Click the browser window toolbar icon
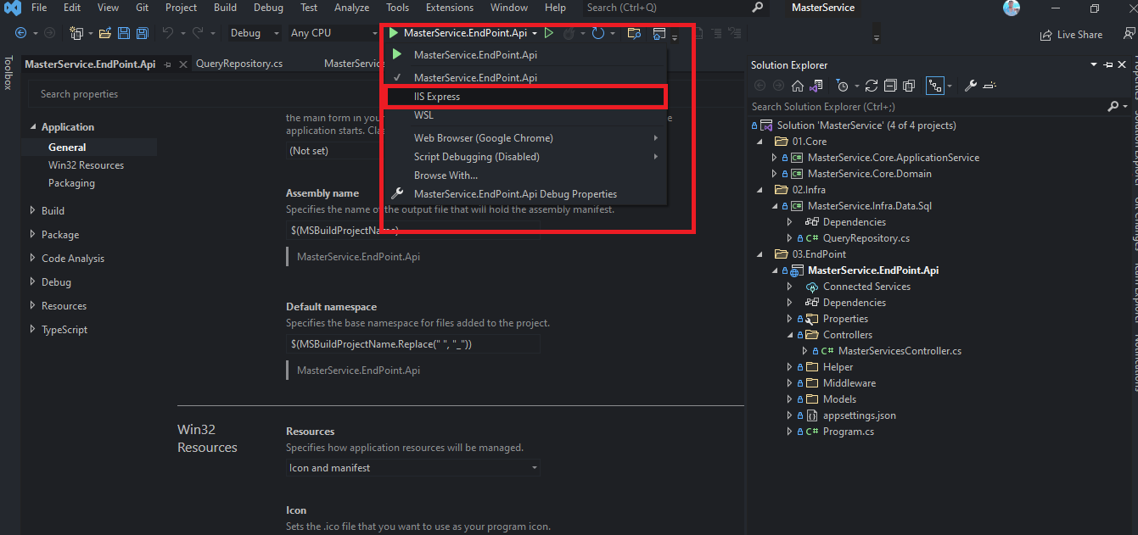The width and height of the screenshot is (1138, 535). tap(659, 33)
